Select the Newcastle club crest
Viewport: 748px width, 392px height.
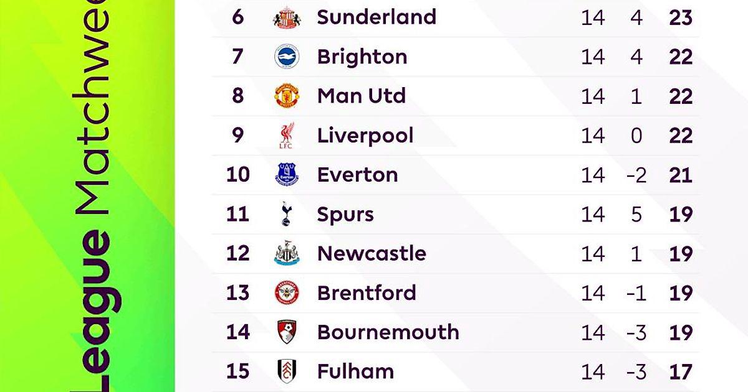(x=287, y=254)
